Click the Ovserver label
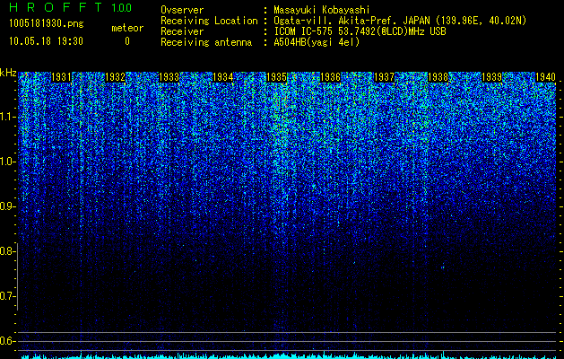This screenshot has height=359, width=564. pyautogui.click(x=182, y=10)
